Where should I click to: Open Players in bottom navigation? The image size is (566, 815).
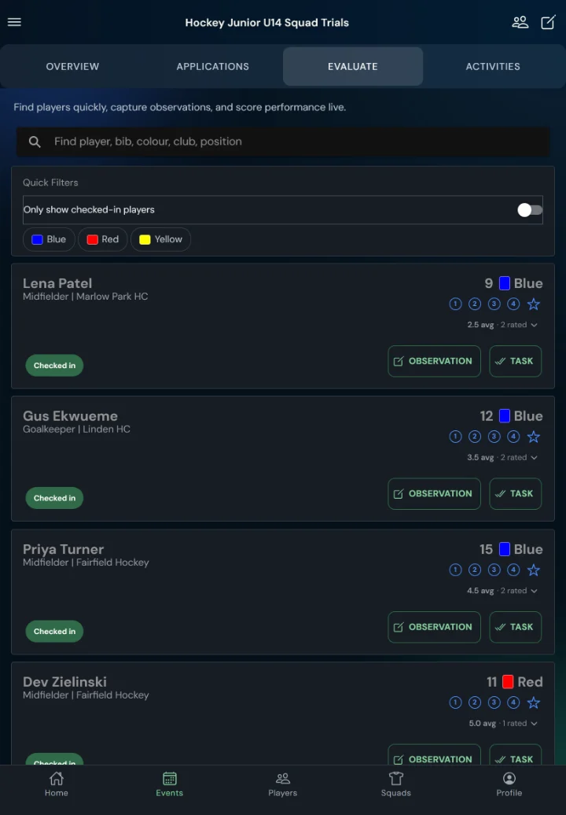282,784
